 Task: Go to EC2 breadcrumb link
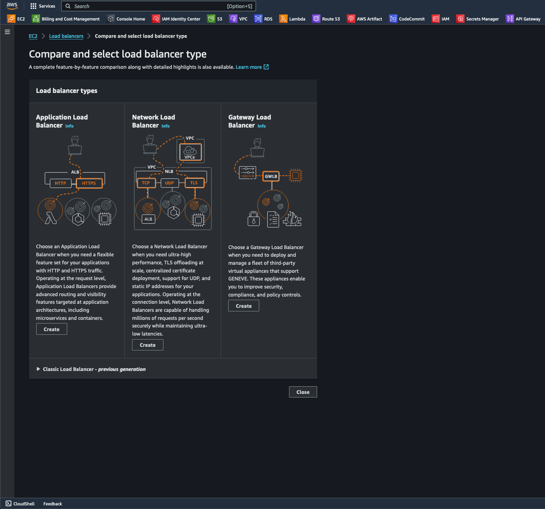(33, 36)
